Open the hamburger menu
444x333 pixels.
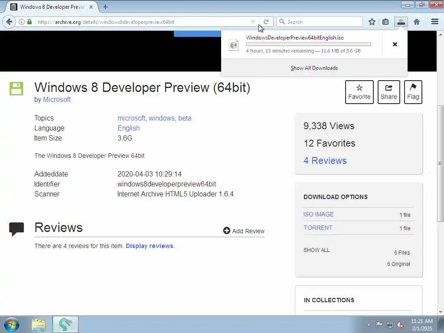pos(435,22)
